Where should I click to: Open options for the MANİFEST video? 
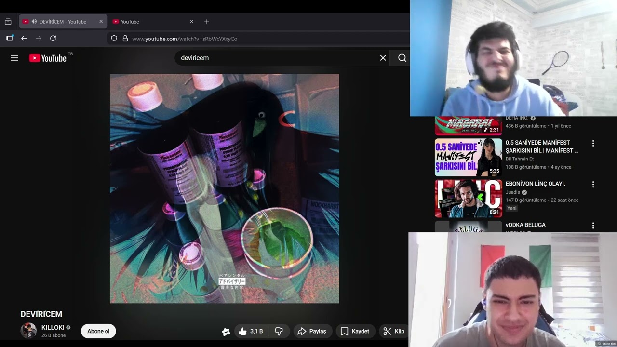click(593, 143)
